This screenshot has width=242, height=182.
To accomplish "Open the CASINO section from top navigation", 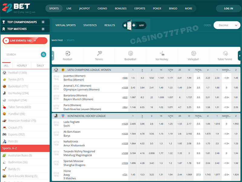I will click(102, 8).
